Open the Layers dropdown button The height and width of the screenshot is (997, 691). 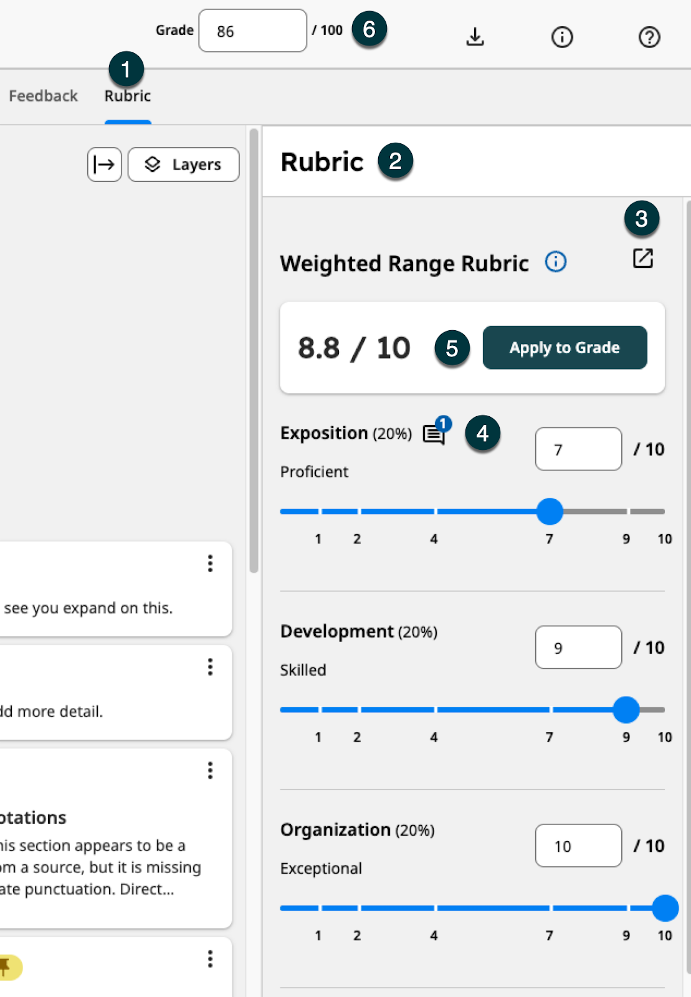[x=184, y=165]
